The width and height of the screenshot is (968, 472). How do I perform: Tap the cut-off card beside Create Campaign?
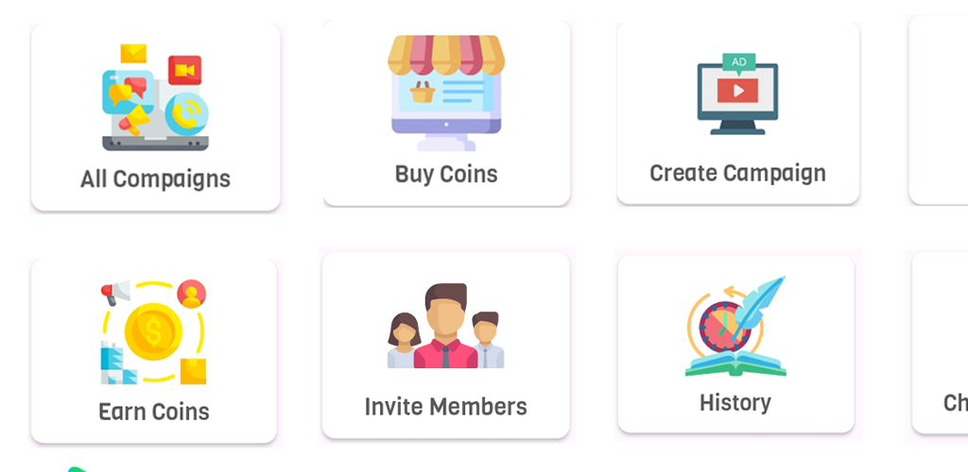pos(939,110)
